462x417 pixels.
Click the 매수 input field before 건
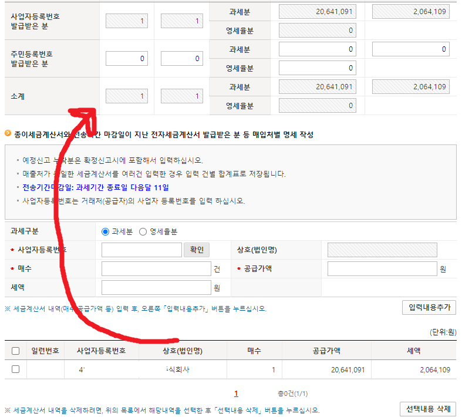pyautogui.click(x=156, y=269)
